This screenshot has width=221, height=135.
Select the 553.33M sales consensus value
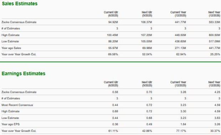[x=214, y=22]
